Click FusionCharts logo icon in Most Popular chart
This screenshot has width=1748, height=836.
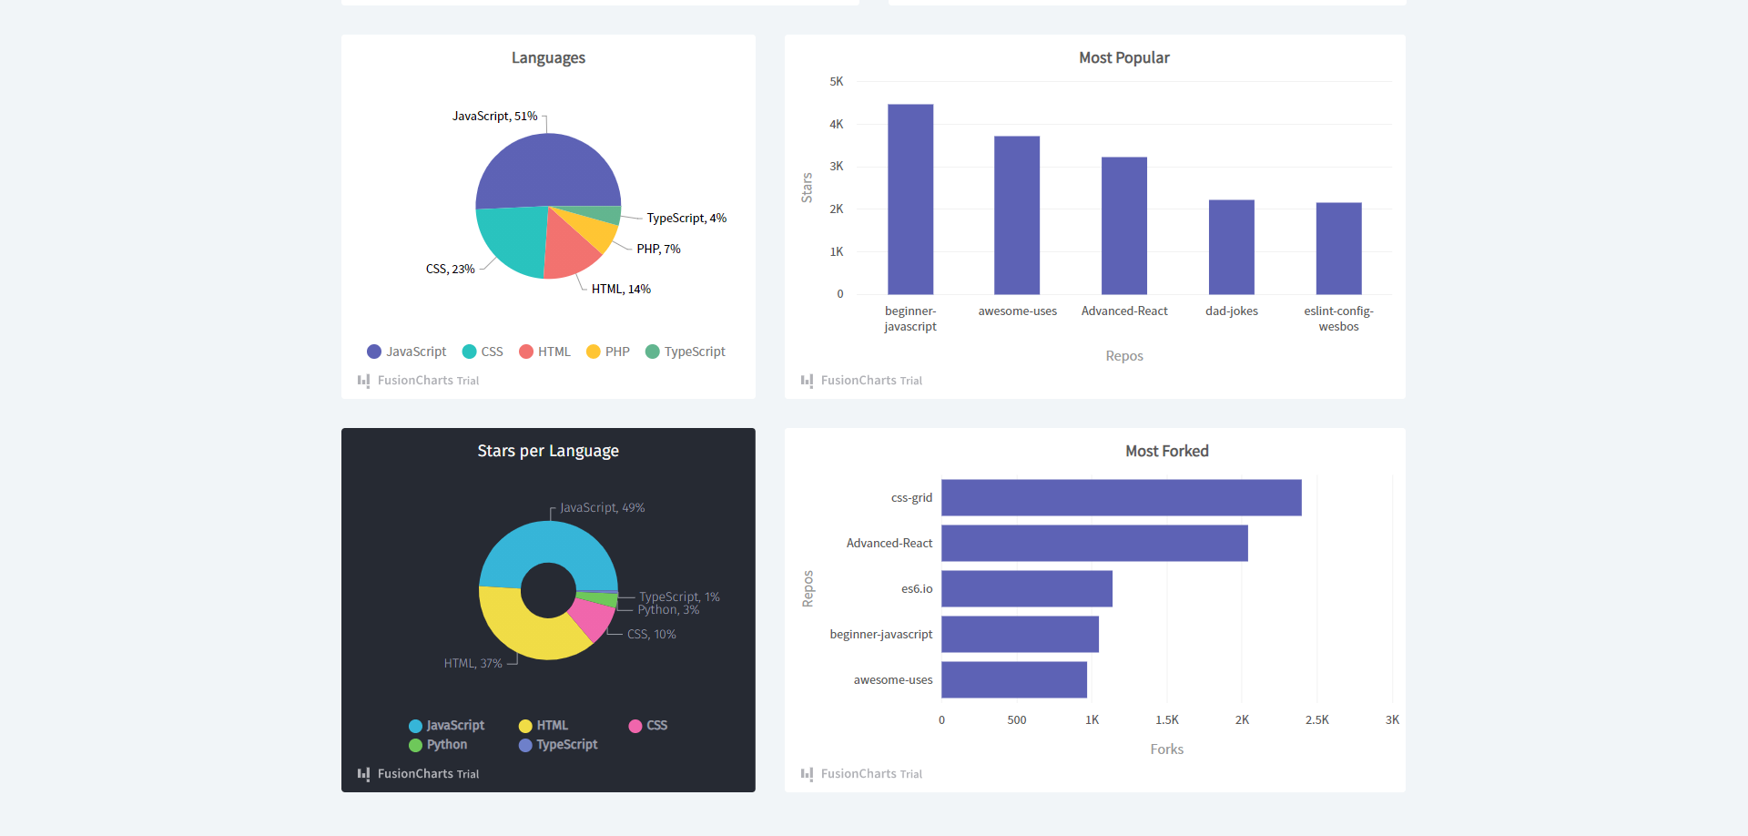pyautogui.click(x=808, y=381)
